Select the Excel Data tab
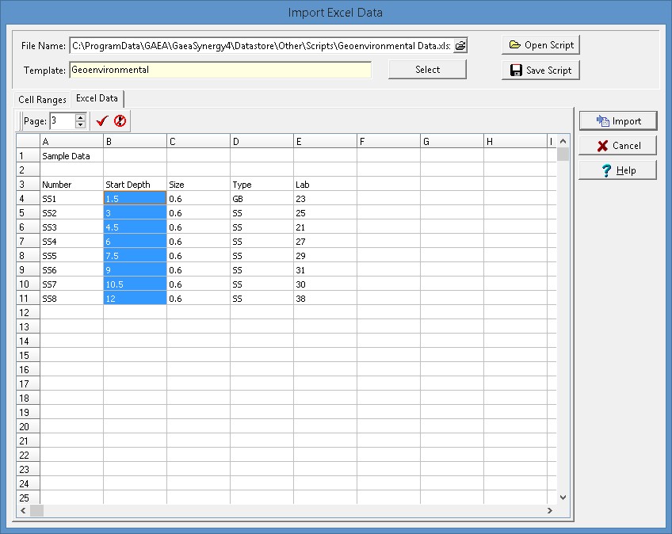 click(97, 99)
